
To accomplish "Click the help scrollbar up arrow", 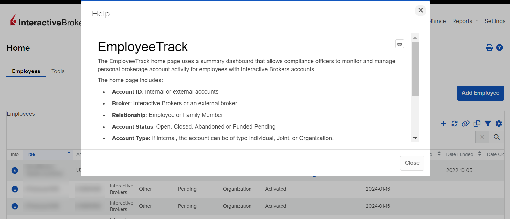I will (415, 38).
